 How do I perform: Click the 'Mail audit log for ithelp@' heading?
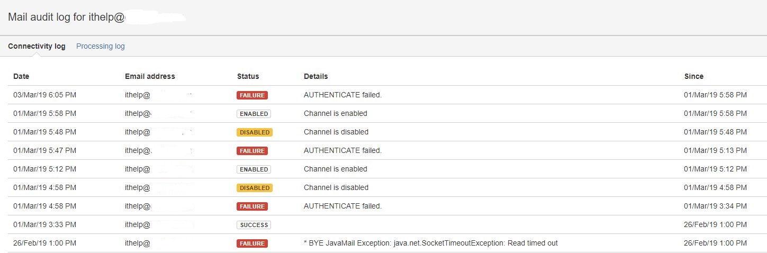point(67,17)
